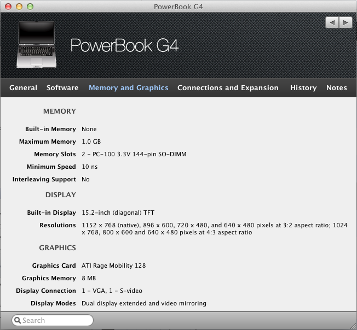Click the Memory Slots label
This screenshot has height=330, width=357.
[x=55, y=154]
